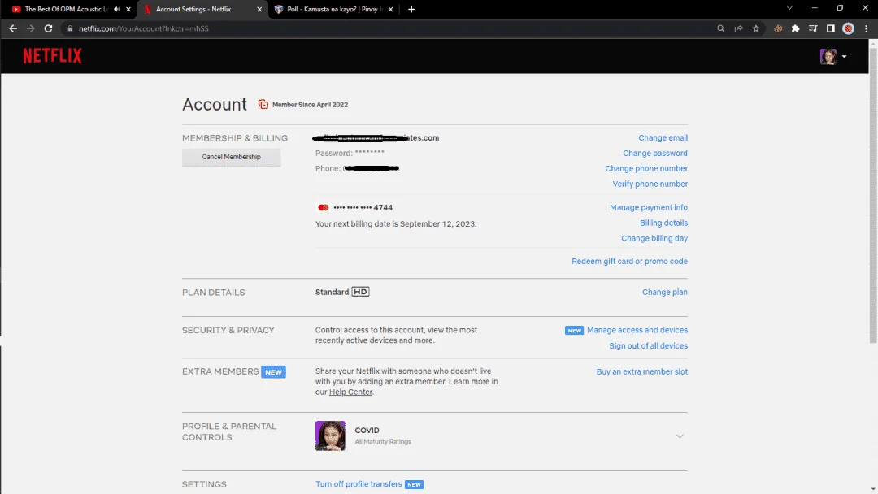
Task: Reload the Netflix account page
Action: 48,28
